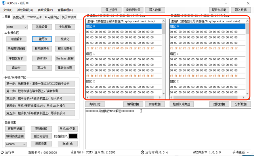Open the 参数设置(P) menu

(45, 10)
